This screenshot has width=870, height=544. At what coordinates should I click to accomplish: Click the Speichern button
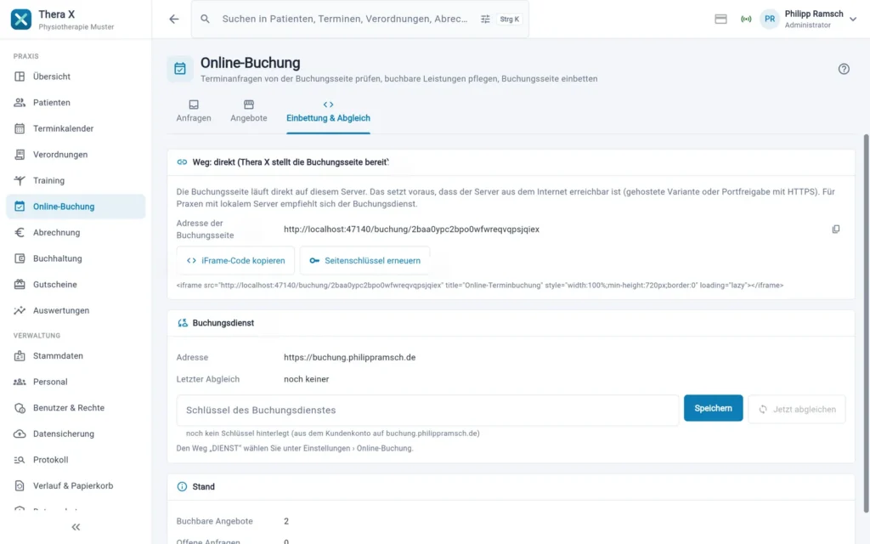tap(713, 409)
